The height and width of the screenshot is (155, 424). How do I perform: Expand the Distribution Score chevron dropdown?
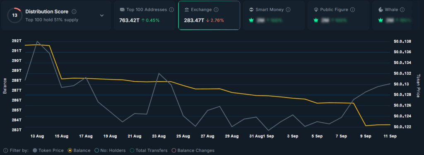pyautogui.click(x=102, y=15)
